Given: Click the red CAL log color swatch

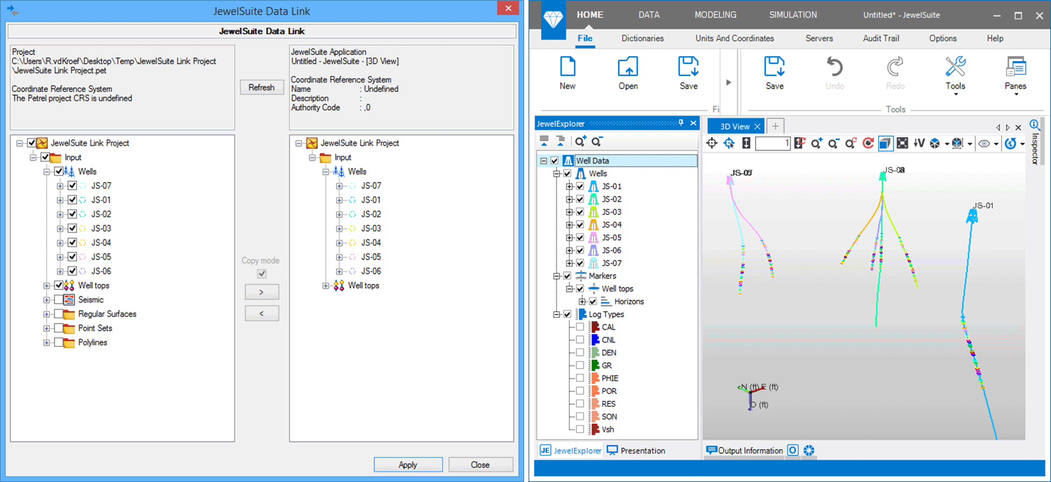Looking at the screenshot, I should click(595, 327).
